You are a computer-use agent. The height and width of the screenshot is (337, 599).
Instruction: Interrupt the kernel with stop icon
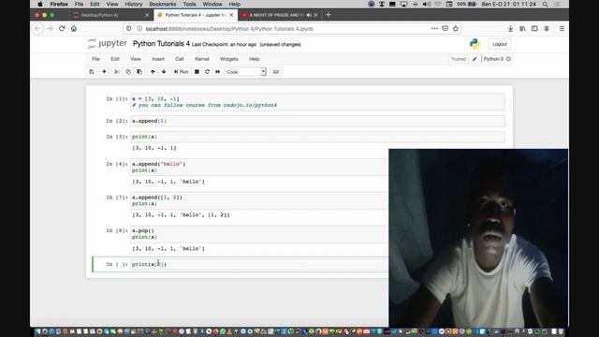tap(197, 72)
